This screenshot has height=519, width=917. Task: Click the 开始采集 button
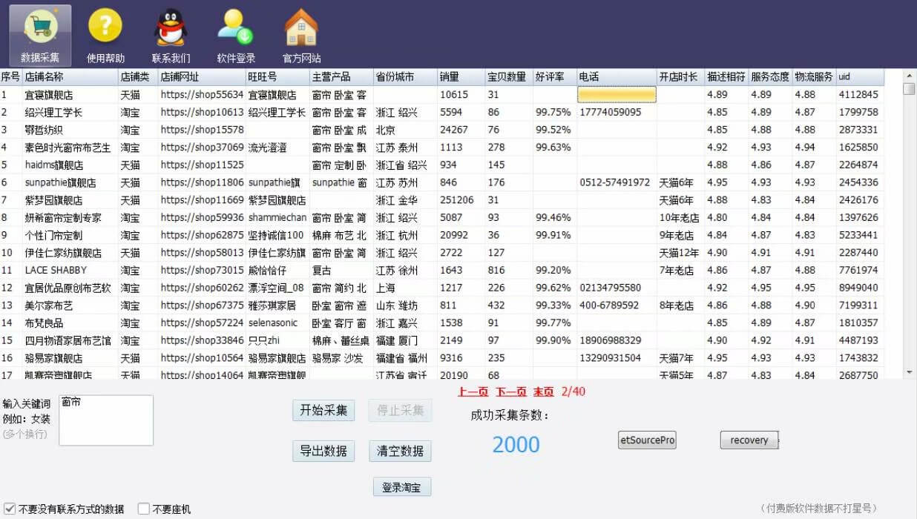coord(323,410)
